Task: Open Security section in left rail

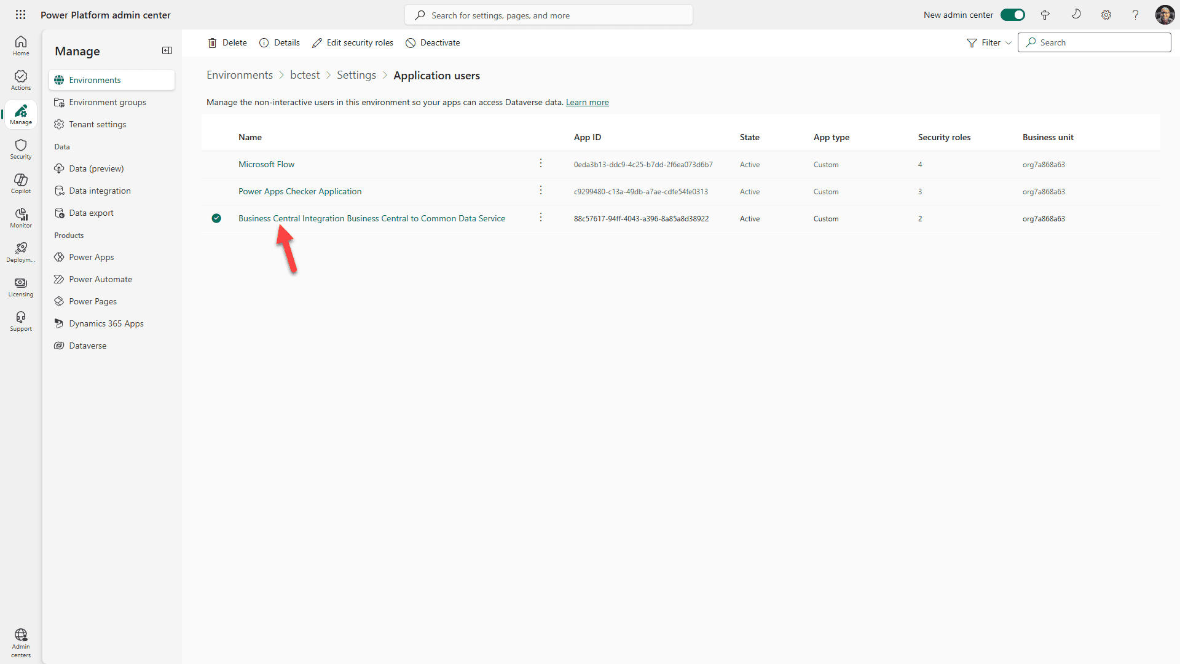Action: click(x=21, y=149)
